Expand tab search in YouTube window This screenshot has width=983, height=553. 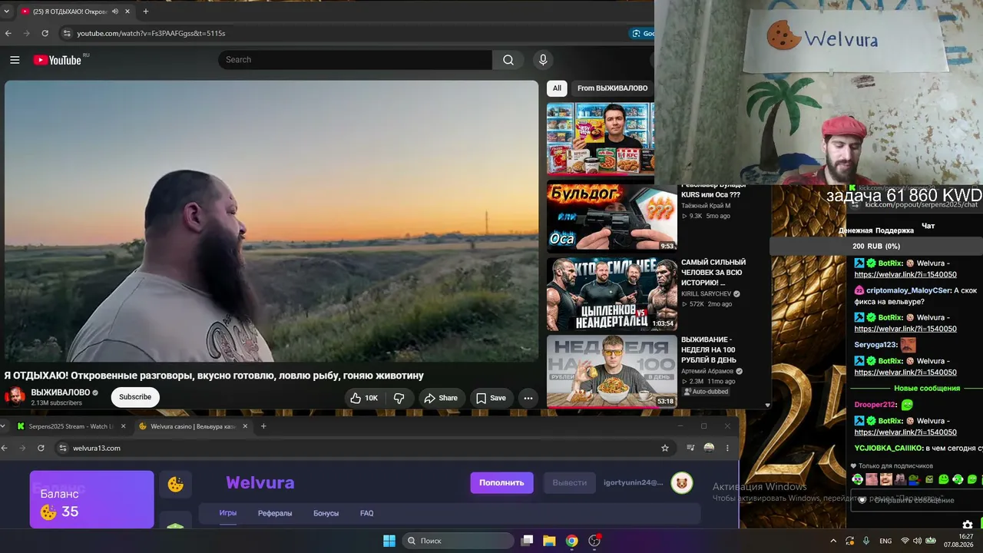coord(7,12)
